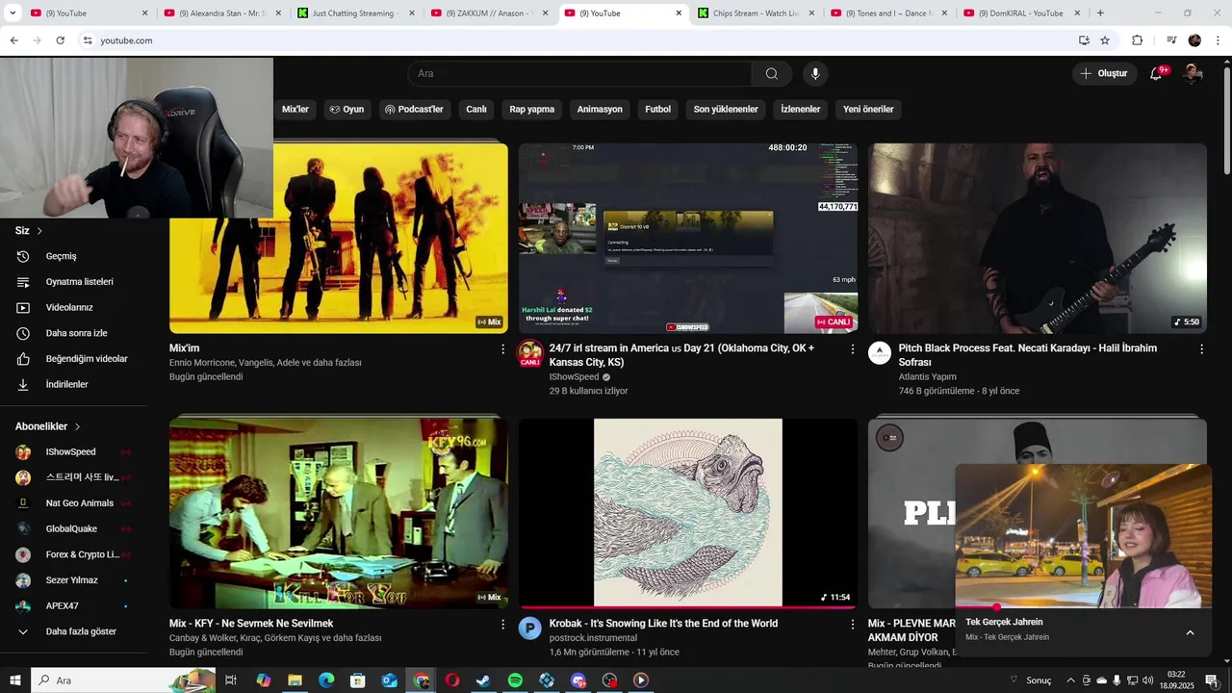
Task: Select the Rap yapma filter chip
Action: (x=532, y=110)
